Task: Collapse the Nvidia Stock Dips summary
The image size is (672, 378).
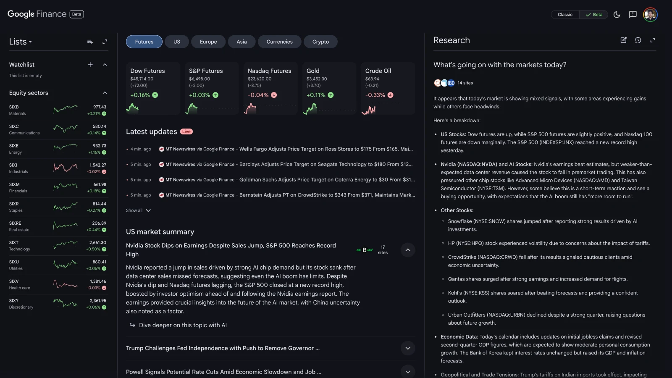Action: (407, 250)
